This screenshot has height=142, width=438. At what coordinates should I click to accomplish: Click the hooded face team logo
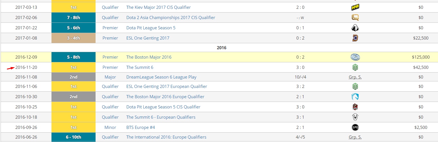pos(355,28)
